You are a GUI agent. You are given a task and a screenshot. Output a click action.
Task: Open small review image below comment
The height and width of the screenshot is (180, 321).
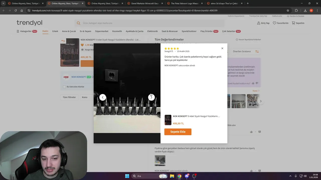click(x=160, y=160)
